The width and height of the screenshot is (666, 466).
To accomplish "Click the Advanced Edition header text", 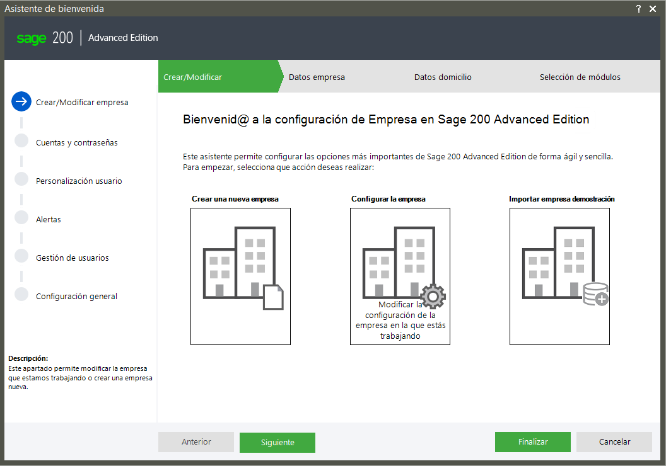I will (x=123, y=38).
